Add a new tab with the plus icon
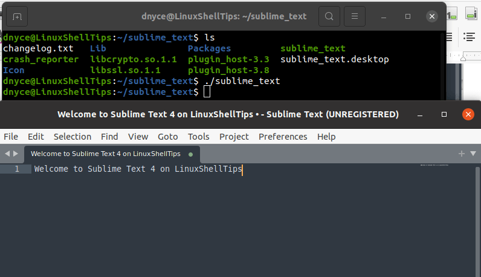The image size is (481, 277). [x=462, y=154]
